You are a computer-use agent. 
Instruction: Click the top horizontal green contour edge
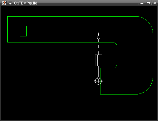coord(73,16)
